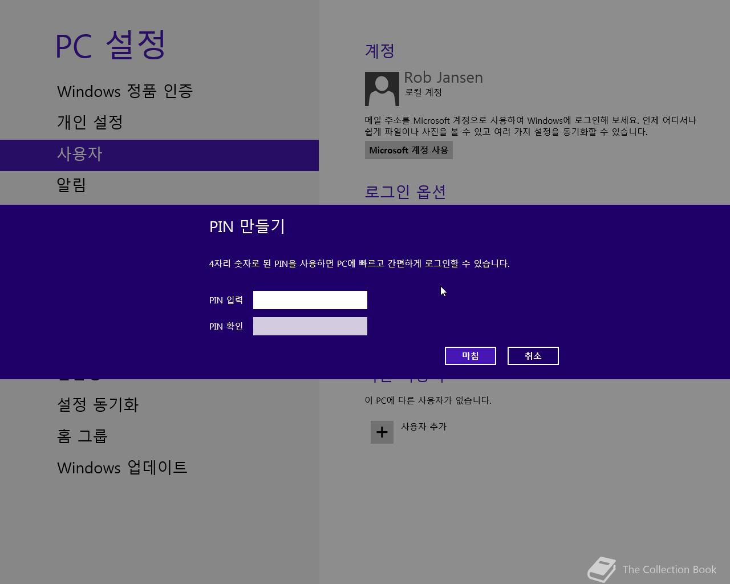Click the PC 설정 page title
The width and height of the screenshot is (730, 584).
click(111, 45)
